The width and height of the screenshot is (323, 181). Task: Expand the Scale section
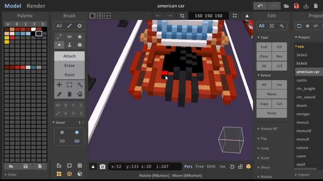coord(263,158)
